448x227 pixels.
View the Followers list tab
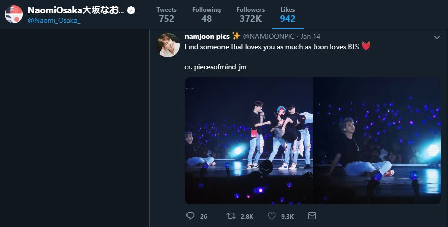pos(250,15)
